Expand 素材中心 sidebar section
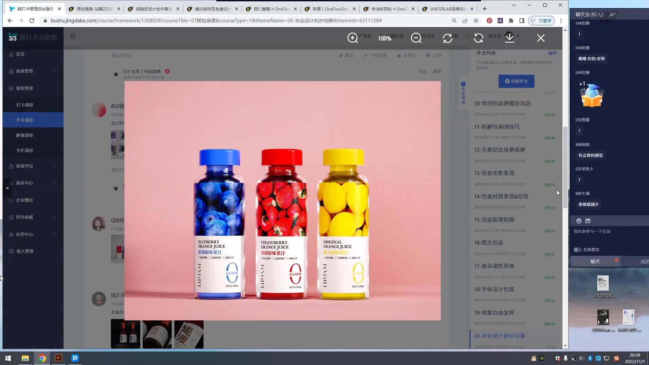This screenshot has width=649, height=365. pyautogui.click(x=33, y=183)
